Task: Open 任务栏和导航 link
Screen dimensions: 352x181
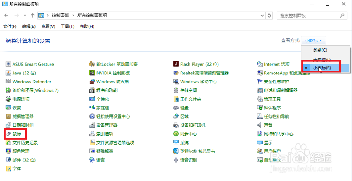Action: pyautogui.click(x=277, y=116)
